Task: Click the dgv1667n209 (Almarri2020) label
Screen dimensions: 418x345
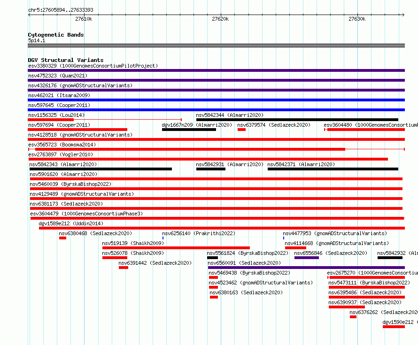Action: pyautogui.click(x=197, y=125)
